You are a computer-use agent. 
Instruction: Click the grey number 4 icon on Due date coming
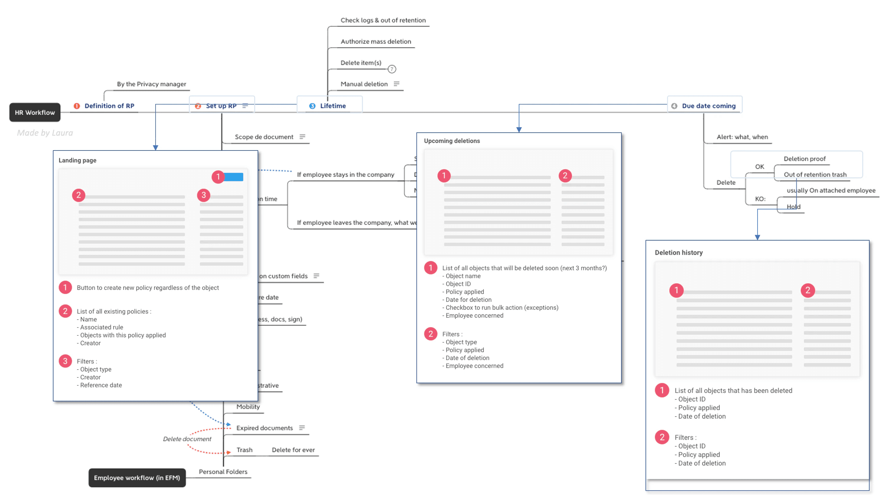pyautogui.click(x=674, y=106)
